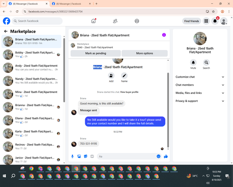The height and width of the screenshot is (187, 233).
Task: Open the Chrome three-dot menu
Action: (x=229, y=12)
